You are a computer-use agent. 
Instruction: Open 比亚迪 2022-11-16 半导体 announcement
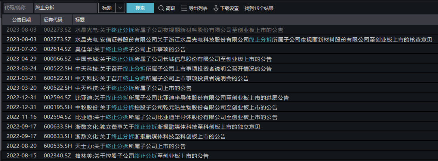point(176,117)
